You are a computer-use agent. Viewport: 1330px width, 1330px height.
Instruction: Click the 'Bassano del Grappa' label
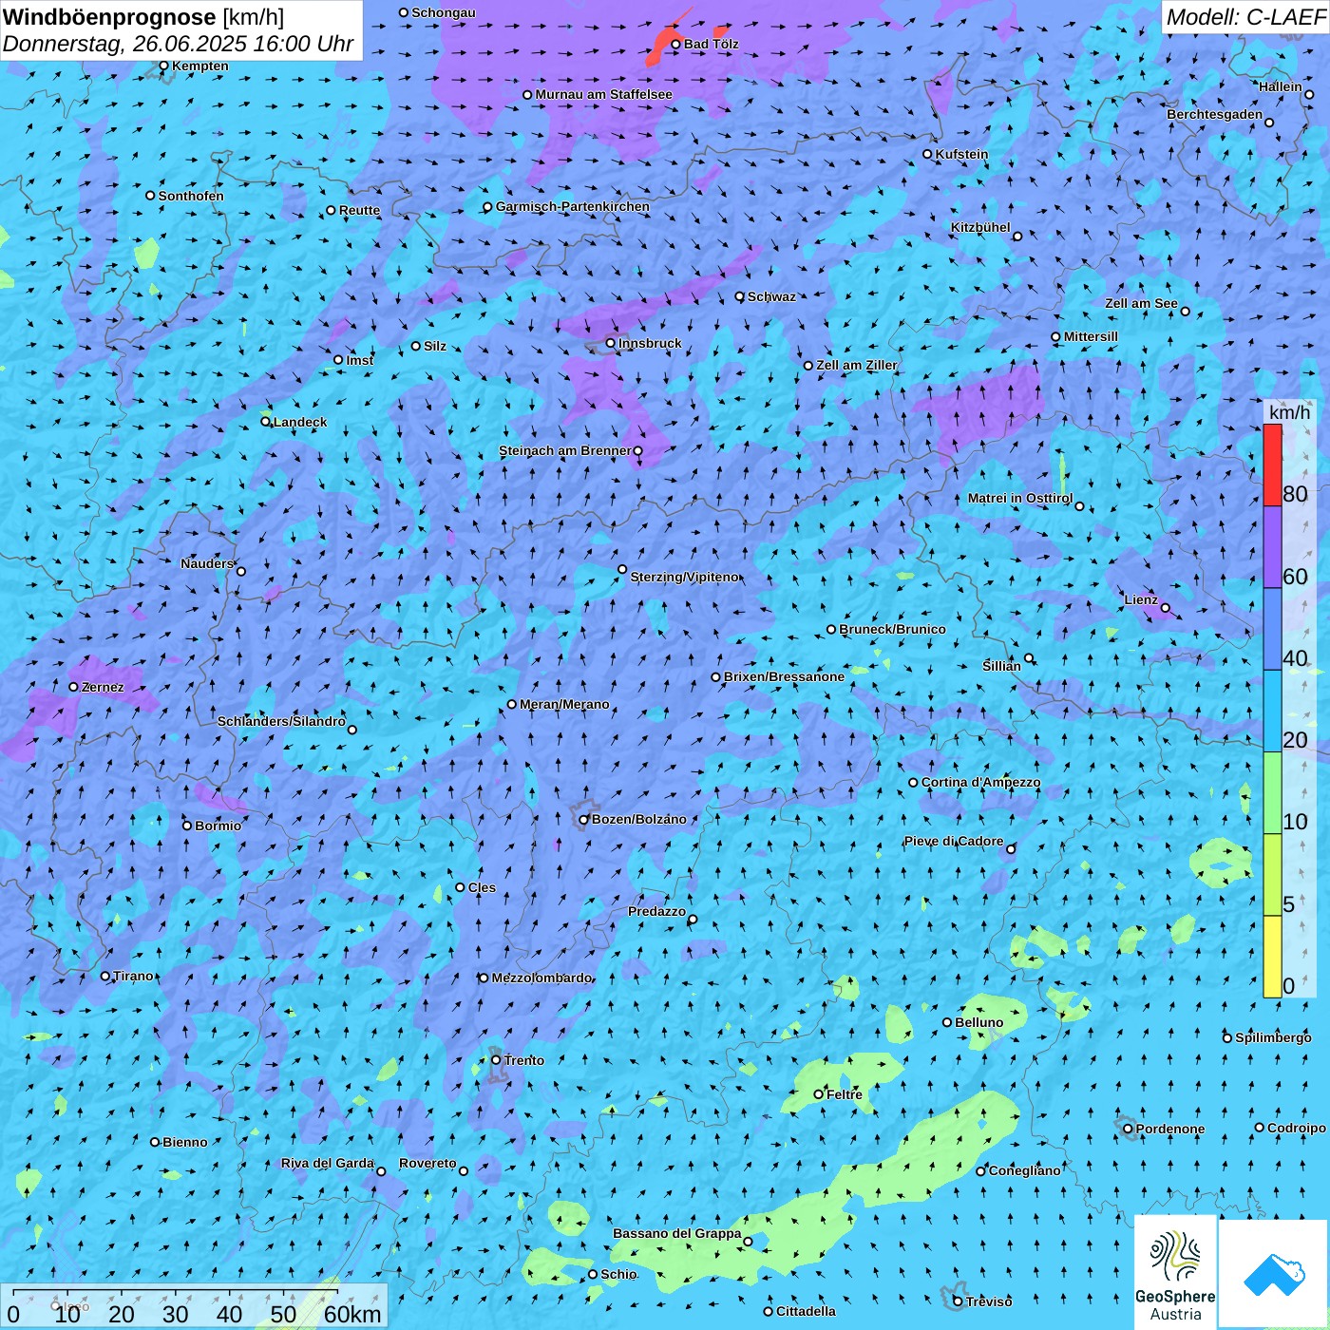[x=677, y=1233]
